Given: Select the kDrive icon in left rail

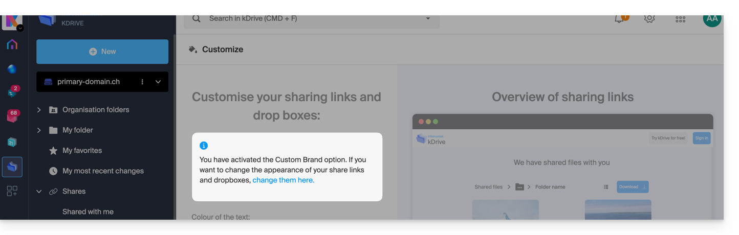Looking at the screenshot, I should click(x=12, y=167).
